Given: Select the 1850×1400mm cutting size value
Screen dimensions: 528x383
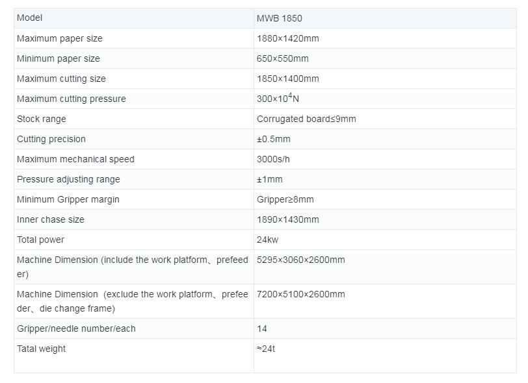Looking at the screenshot, I should pos(287,79).
